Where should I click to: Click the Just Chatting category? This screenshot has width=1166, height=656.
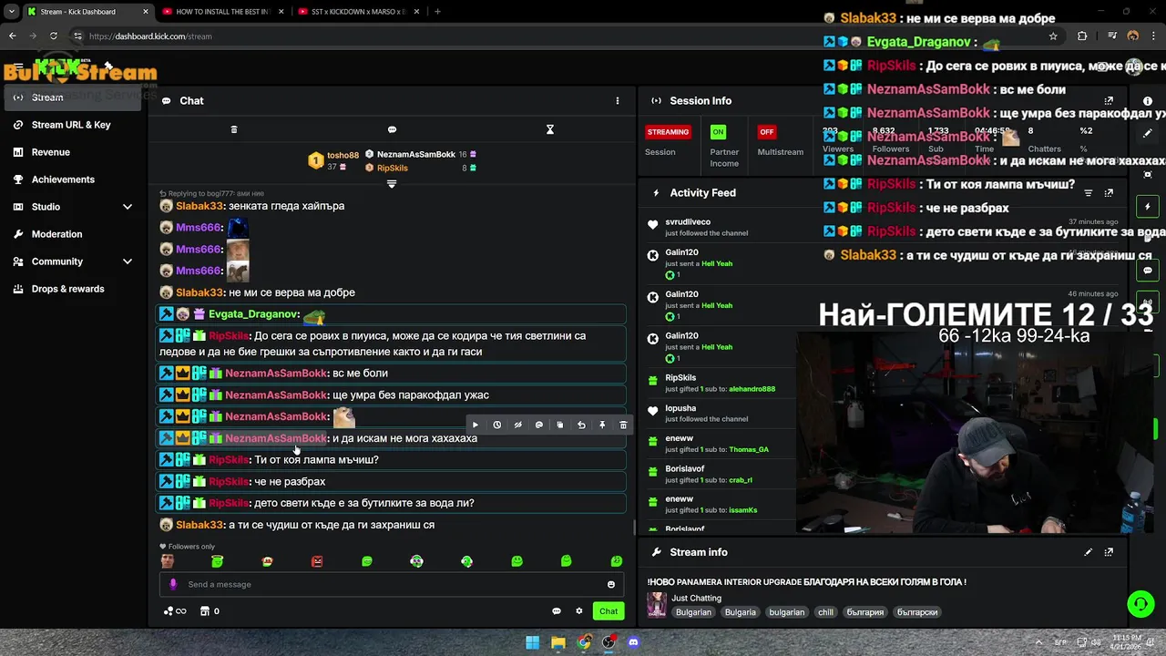coord(697,598)
